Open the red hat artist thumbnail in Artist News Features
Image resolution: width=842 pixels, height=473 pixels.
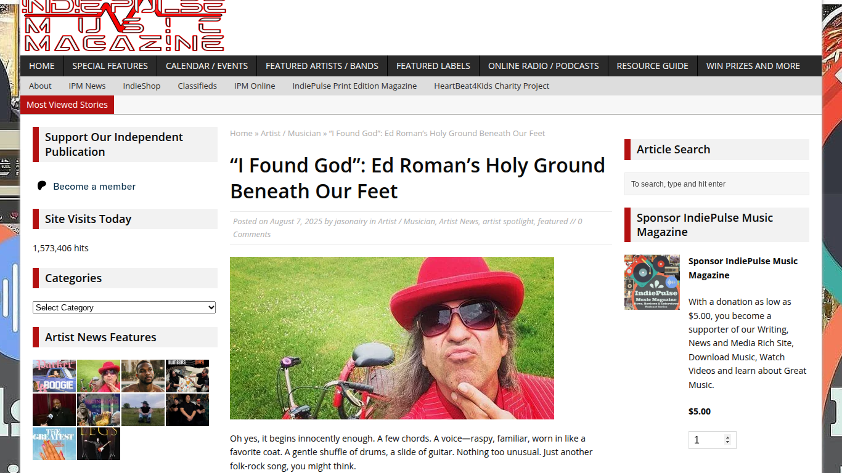(x=99, y=376)
